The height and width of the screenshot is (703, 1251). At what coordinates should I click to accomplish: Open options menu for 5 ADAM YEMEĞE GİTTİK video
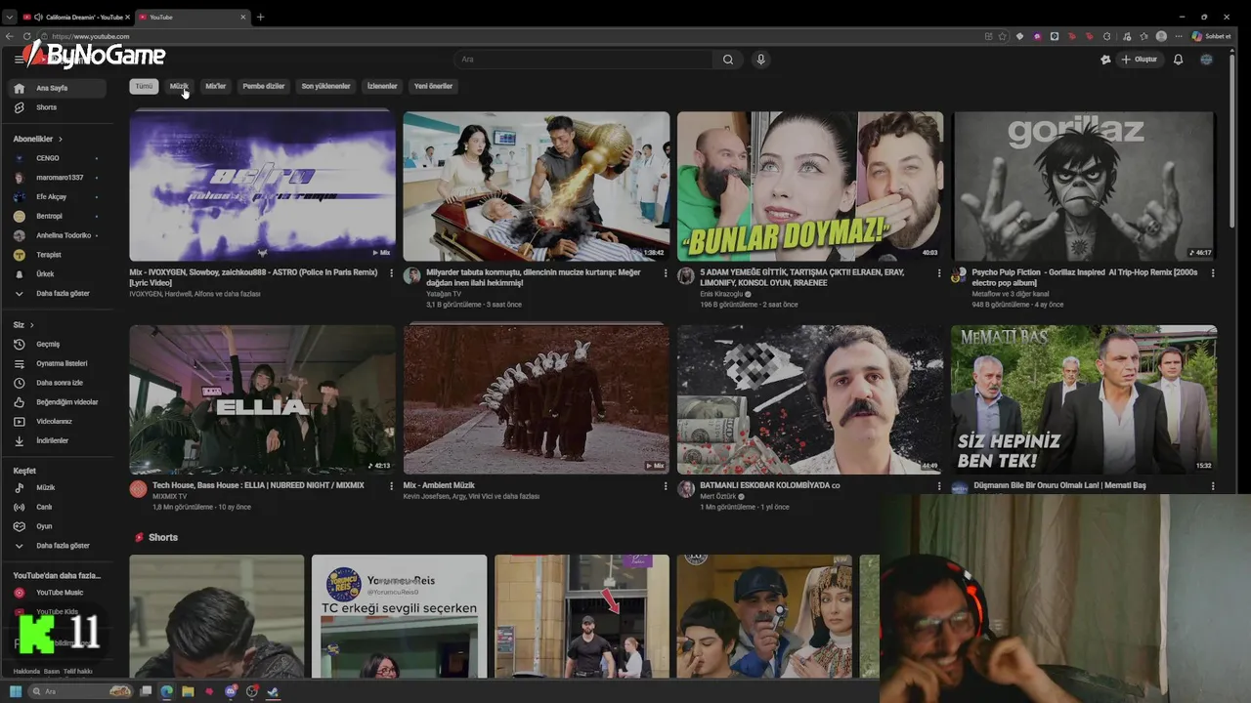tap(939, 273)
